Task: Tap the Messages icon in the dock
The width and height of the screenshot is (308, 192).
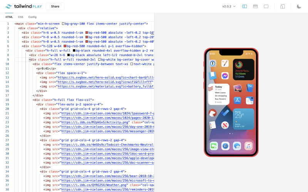Action: 237,146
